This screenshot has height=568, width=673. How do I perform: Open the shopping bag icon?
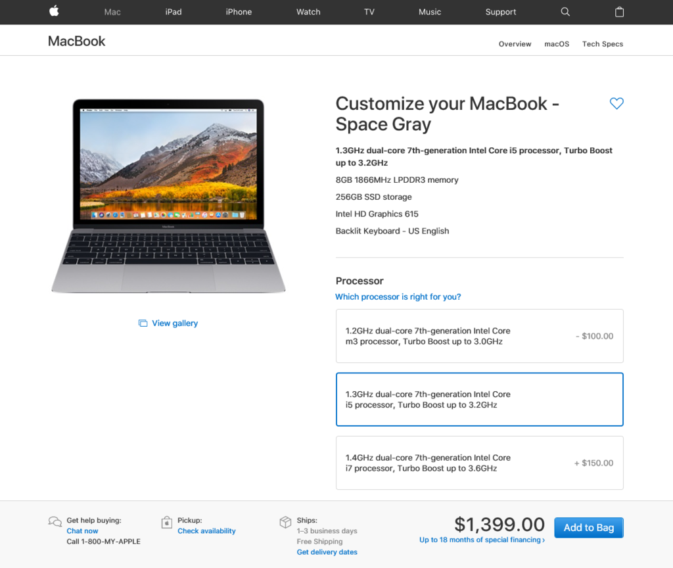[619, 12]
